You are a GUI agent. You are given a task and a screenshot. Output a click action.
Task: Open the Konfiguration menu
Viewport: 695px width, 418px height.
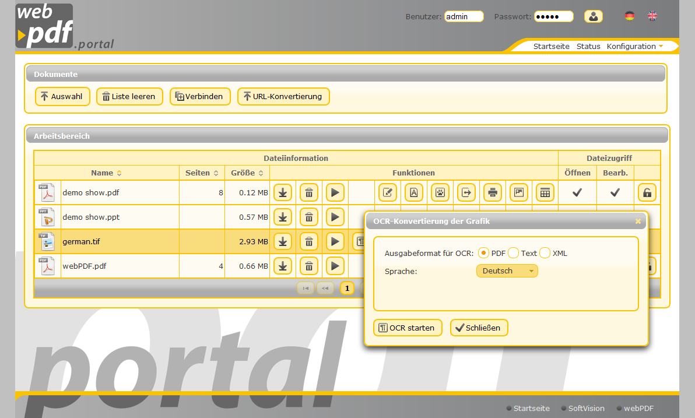631,46
